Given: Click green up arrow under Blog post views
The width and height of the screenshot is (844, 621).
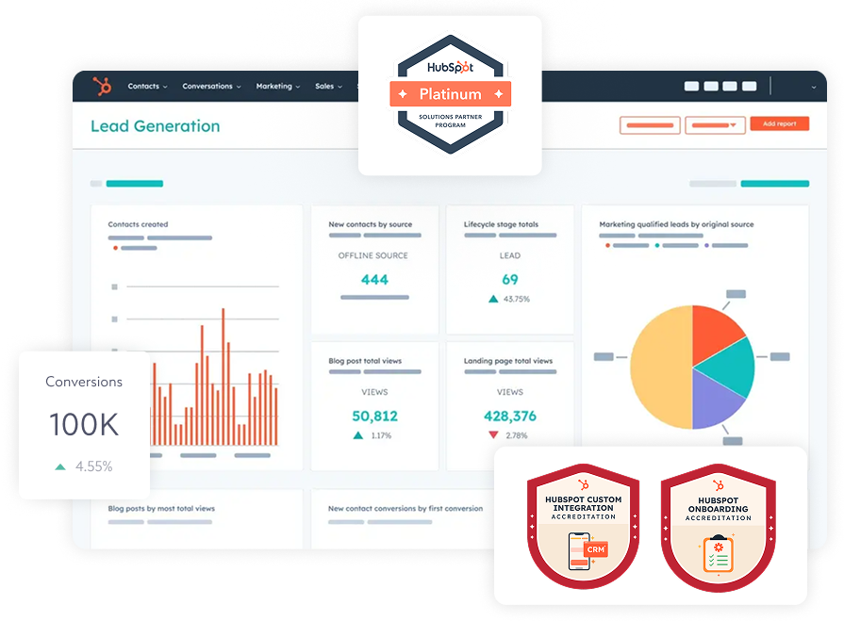Looking at the screenshot, I should (358, 435).
